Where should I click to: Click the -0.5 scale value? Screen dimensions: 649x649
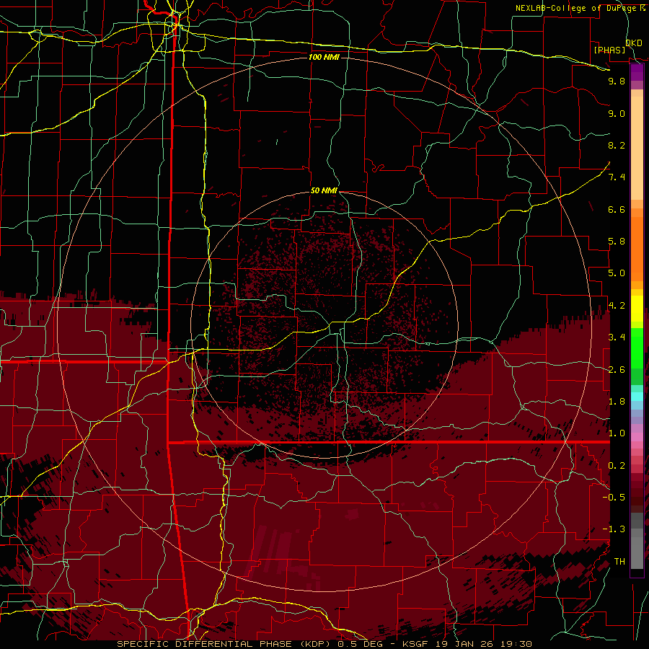pyautogui.click(x=614, y=498)
